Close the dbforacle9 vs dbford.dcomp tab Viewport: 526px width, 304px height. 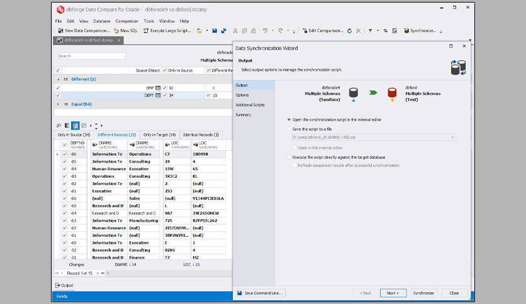tap(119, 40)
